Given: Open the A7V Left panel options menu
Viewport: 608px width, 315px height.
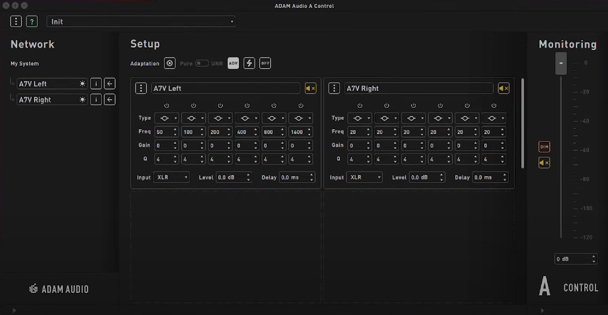Looking at the screenshot, I should [x=141, y=88].
